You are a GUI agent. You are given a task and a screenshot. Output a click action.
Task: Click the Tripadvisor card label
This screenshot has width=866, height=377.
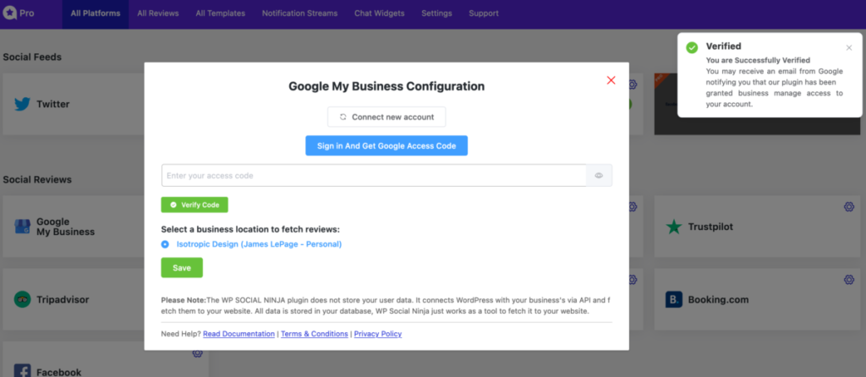point(63,300)
